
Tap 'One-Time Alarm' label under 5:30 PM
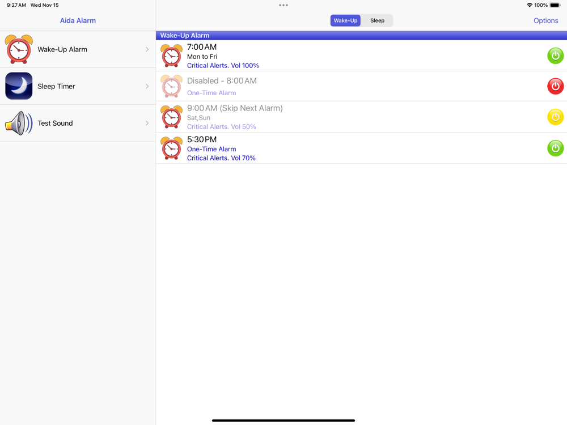(x=211, y=149)
